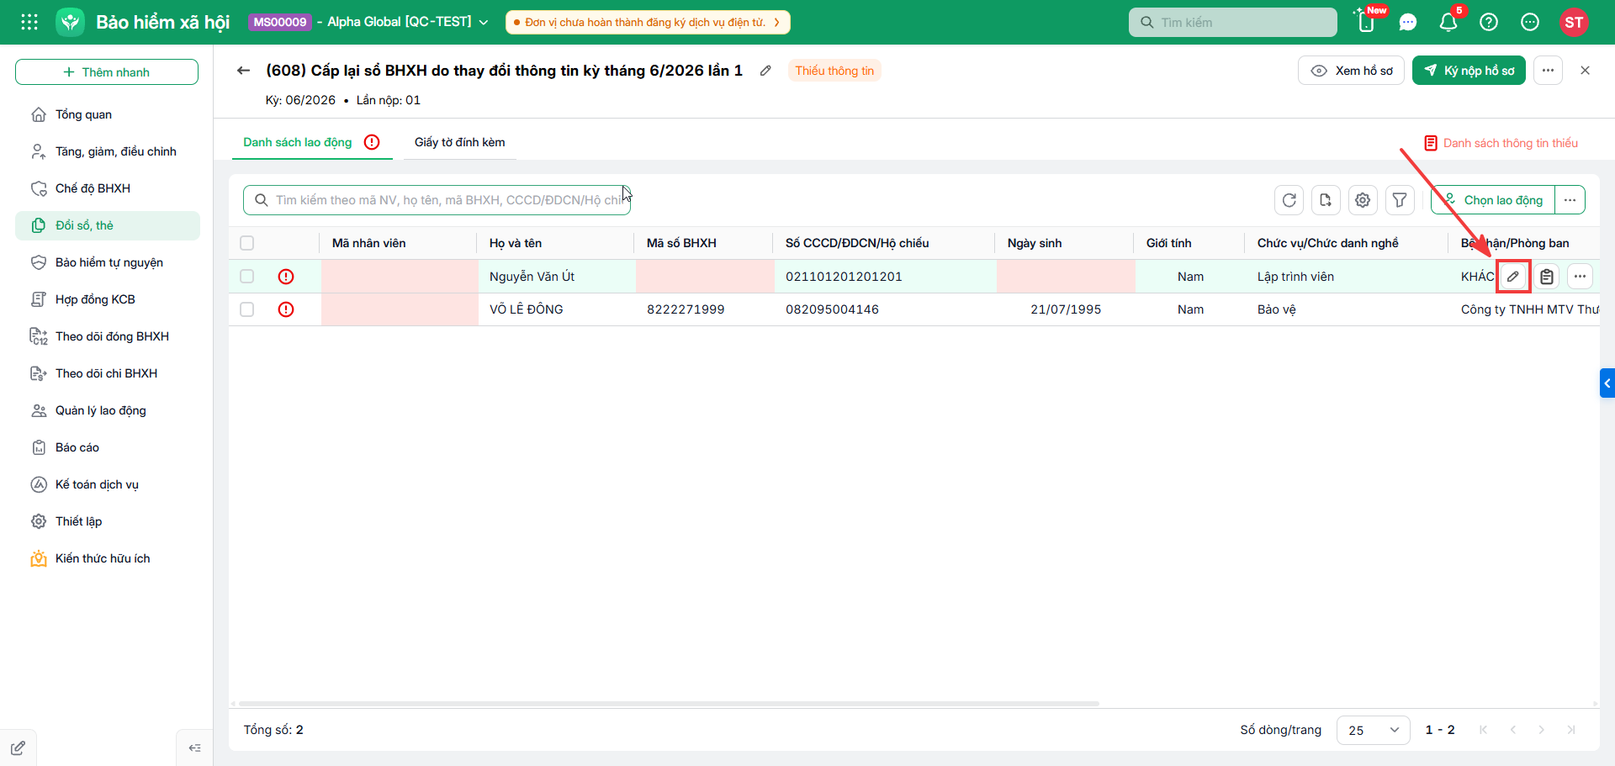Collapse the left sidebar
This screenshot has height=766, width=1615.
click(194, 748)
